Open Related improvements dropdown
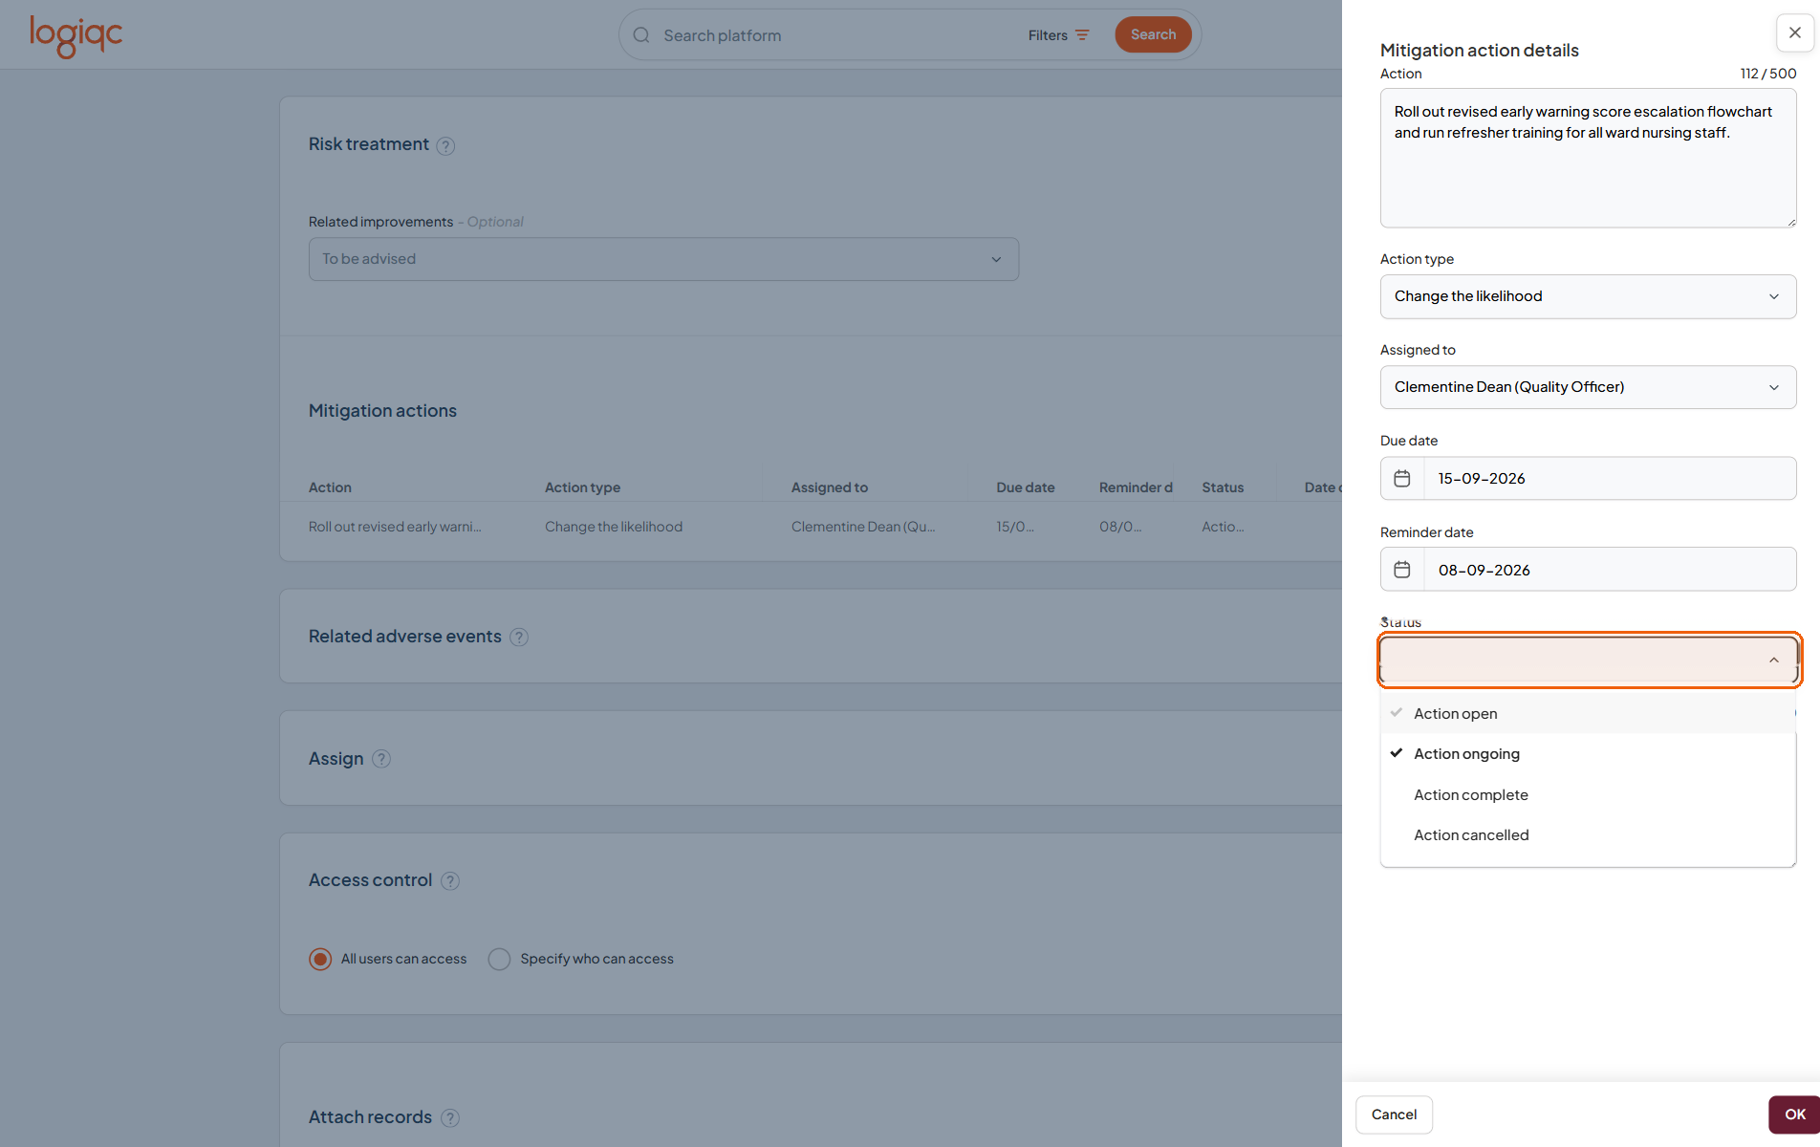 pos(663,259)
